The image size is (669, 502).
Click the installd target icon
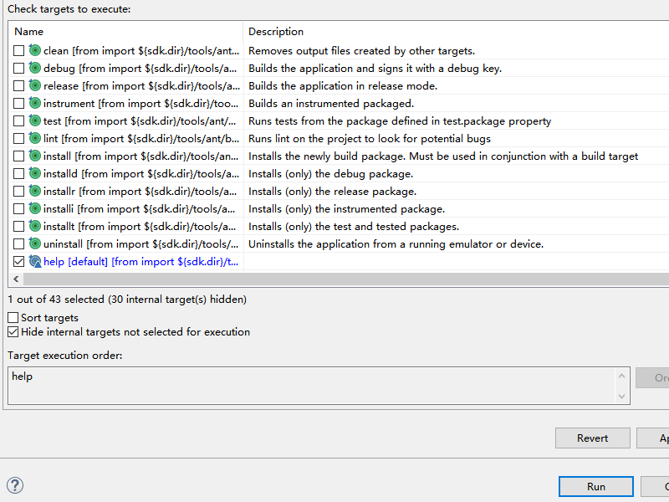(35, 174)
